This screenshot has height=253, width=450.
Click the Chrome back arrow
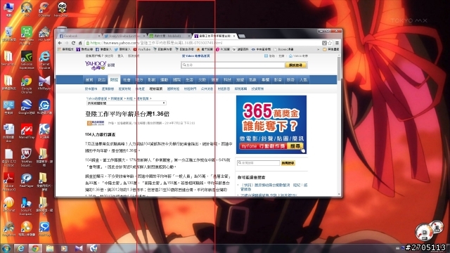[60, 43]
